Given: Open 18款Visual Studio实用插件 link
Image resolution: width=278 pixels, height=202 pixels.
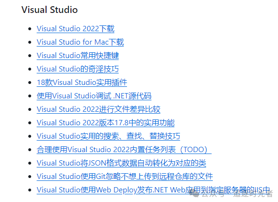Looking at the screenshot, I should (82, 83).
